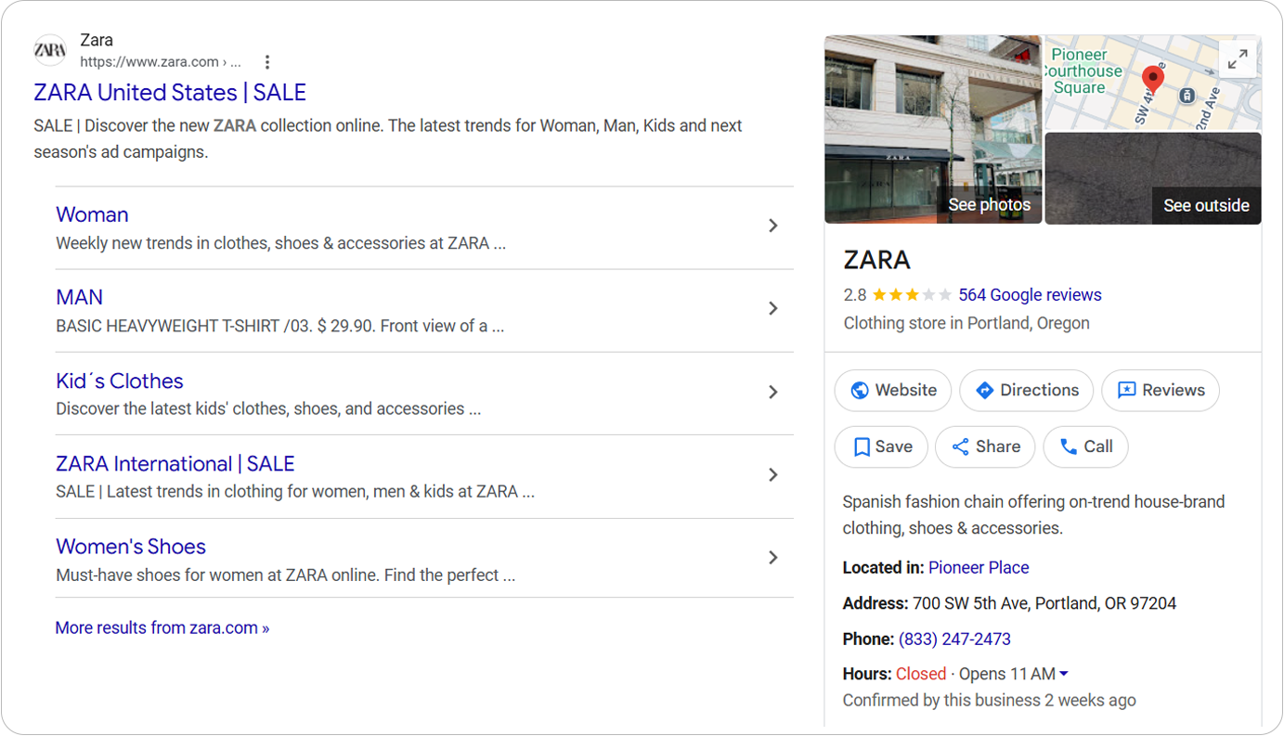Open the See photos storefront thumbnail
The image size is (1284, 736).
tap(933, 129)
